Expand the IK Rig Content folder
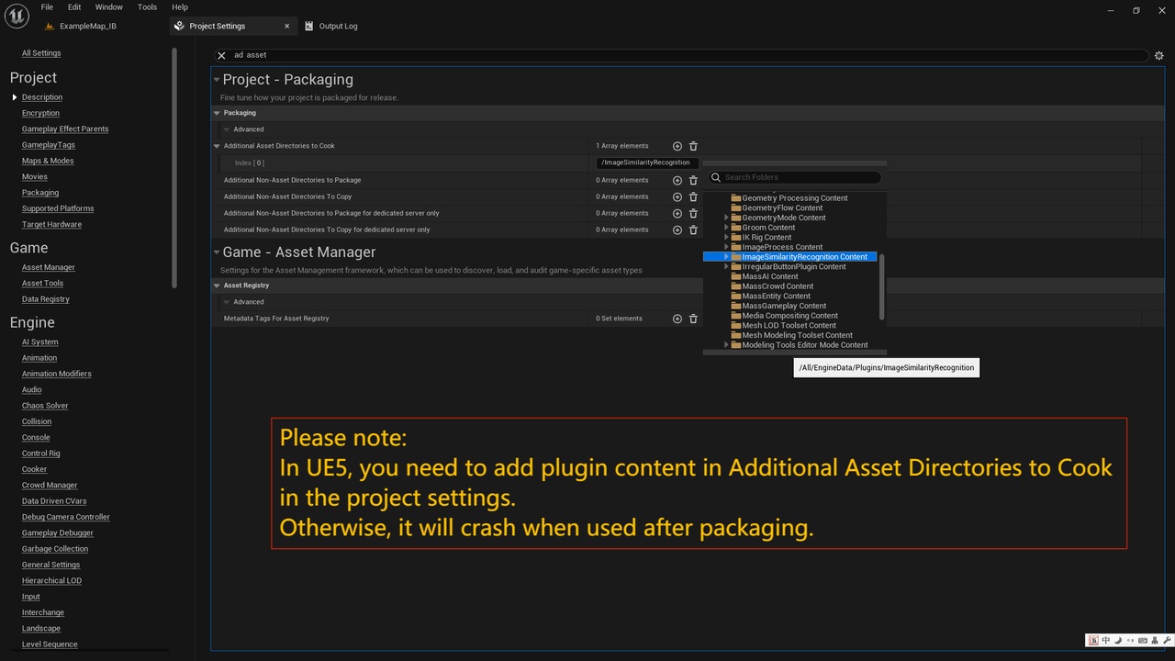1175x661 pixels. pos(726,237)
